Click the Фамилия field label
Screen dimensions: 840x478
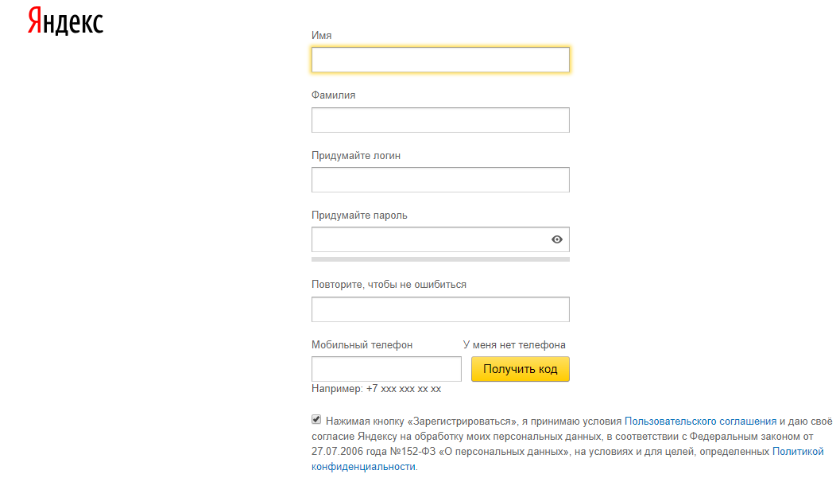click(x=334, y=95)
